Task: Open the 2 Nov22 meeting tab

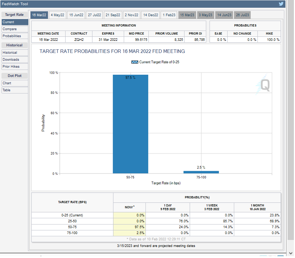Action: 131,15
